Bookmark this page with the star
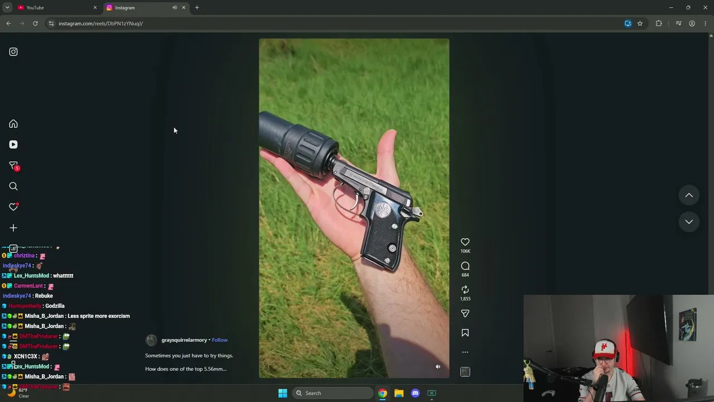This screenshot has width=714, height=402. pos(640,23)
